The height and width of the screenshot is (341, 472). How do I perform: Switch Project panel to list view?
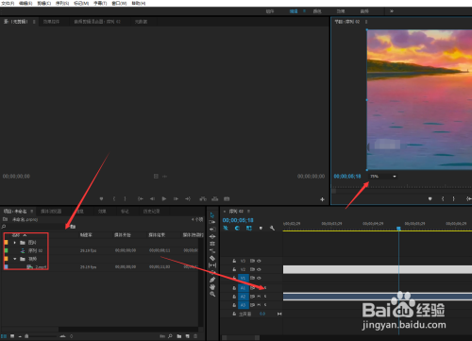pyautogui.click(x=4, y=336)
